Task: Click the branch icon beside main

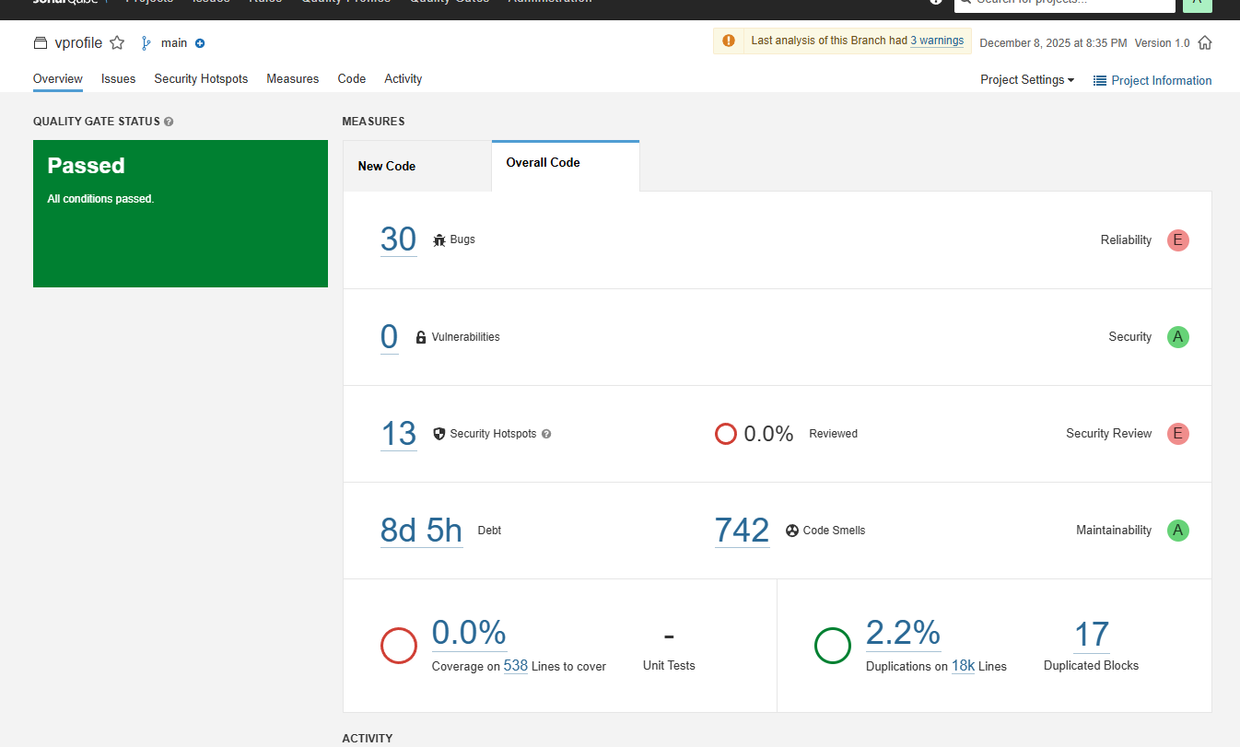Action: [x=146, y=43]
